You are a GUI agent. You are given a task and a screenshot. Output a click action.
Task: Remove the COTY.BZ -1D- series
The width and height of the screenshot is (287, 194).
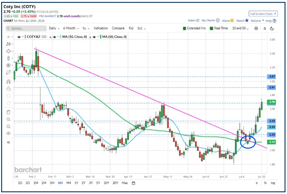(x=50, y=37)
